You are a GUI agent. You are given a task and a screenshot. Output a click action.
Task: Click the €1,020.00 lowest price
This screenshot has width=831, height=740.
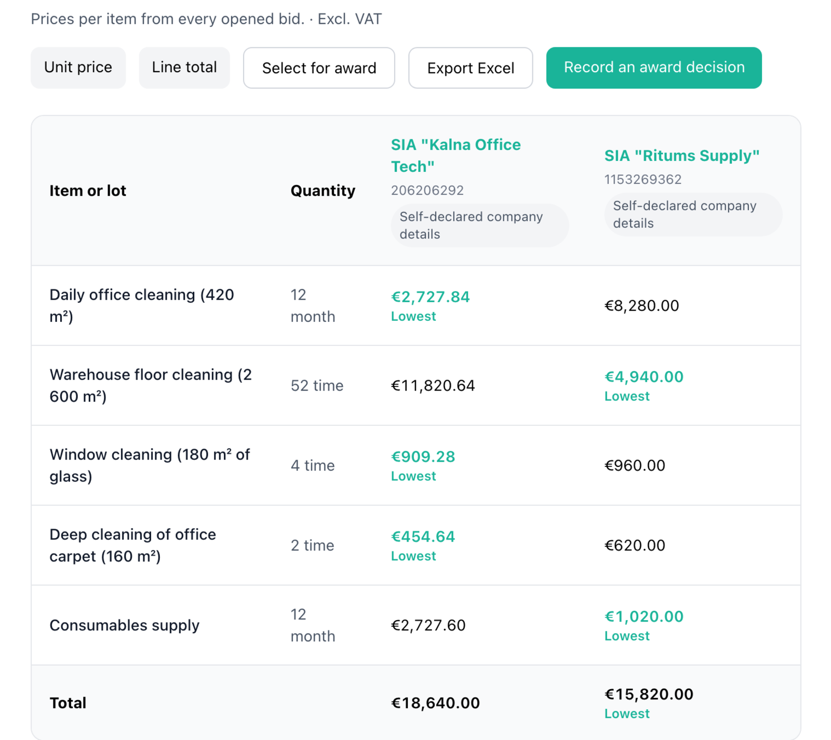coord(644,617)
